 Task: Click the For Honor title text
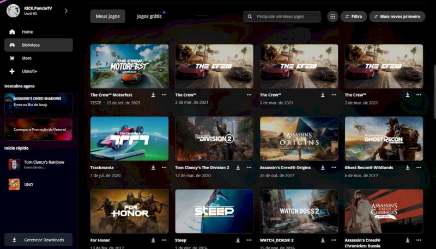tap(100, 240)
